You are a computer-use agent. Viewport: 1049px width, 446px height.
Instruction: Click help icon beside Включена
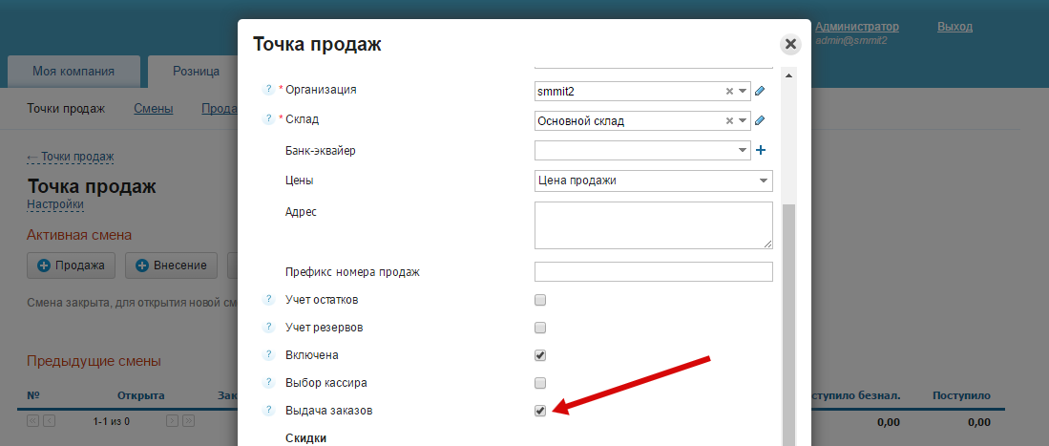(x=268, y=355)
